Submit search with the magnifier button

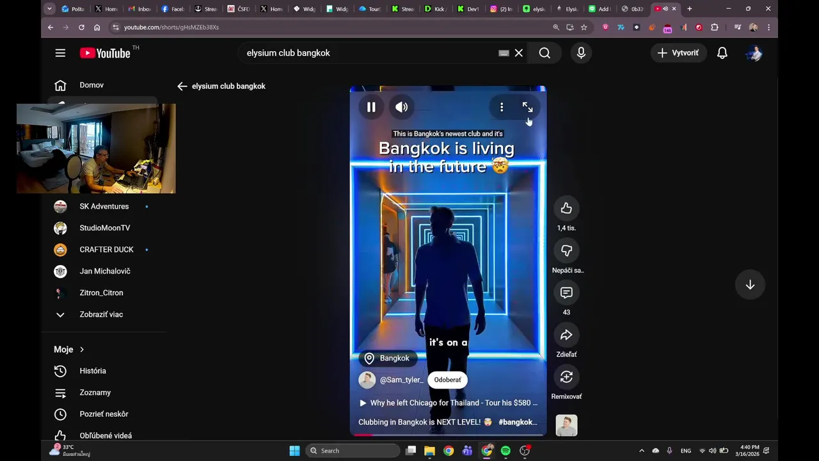click(x=545, y=53)
